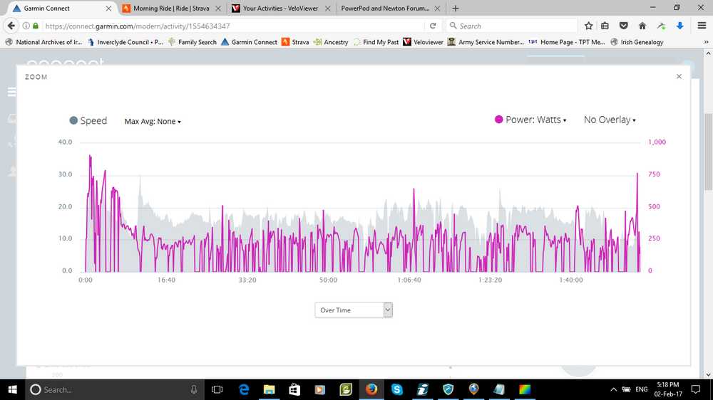Open Pocket icon in toolbar

click(623, 26)
